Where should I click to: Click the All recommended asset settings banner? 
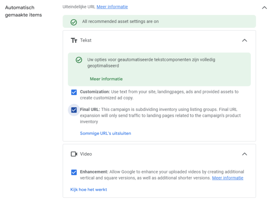coord(159,21)
